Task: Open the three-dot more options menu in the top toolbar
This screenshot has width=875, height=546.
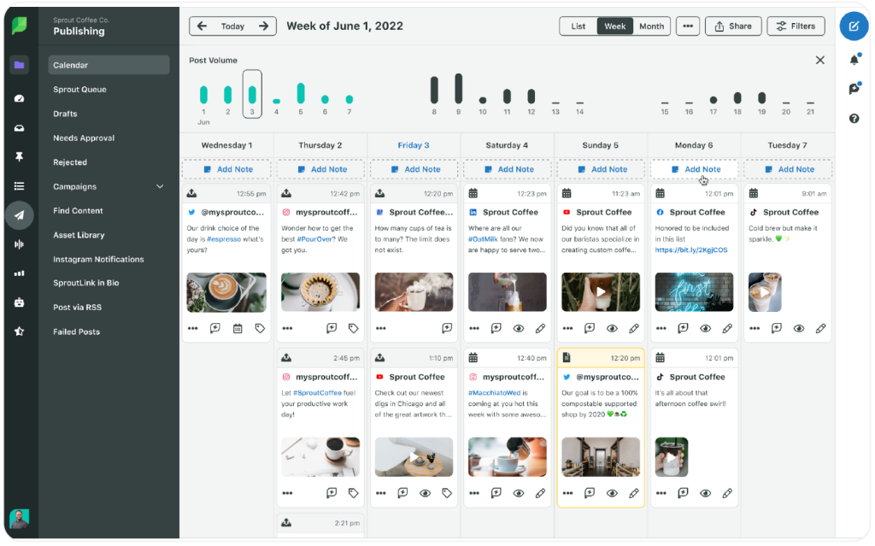Action: point(688,26)
